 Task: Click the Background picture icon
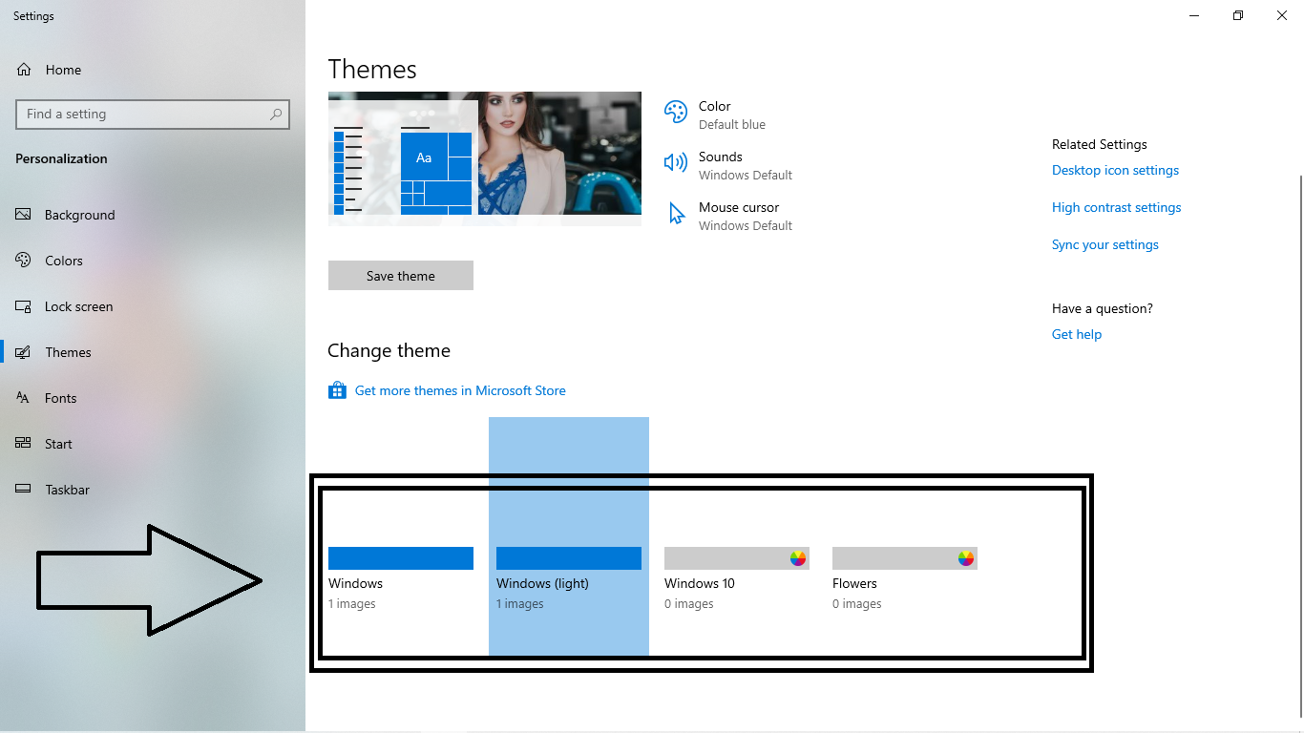pos(24,215)
